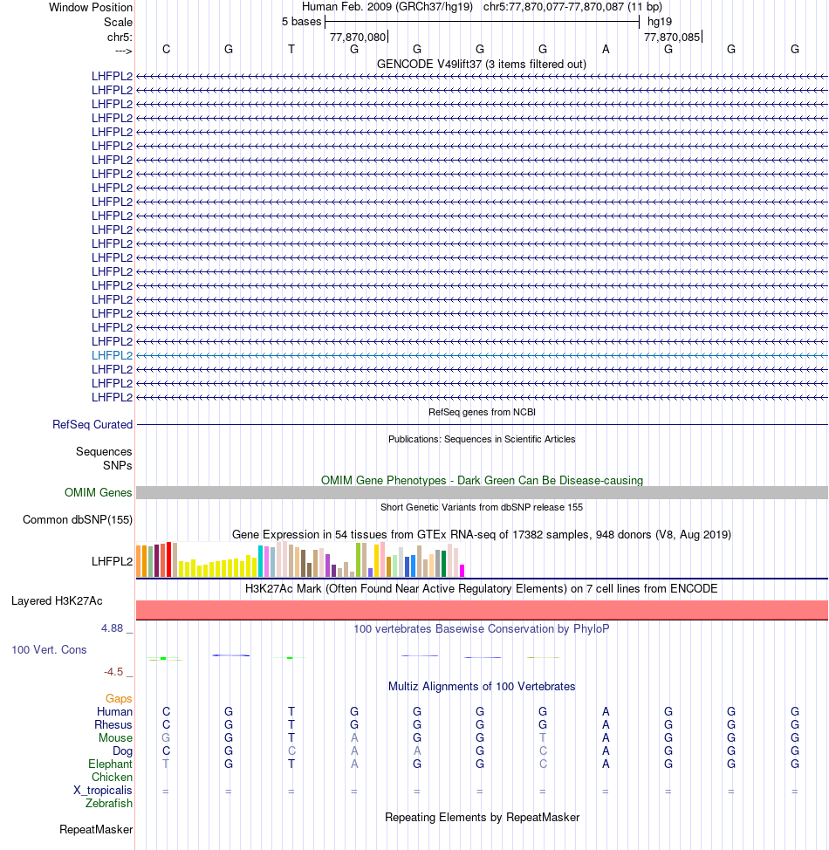Viewport: 829px width, 850px height.
Task: Click the Rhesus species label
Action: pos(113,725)
